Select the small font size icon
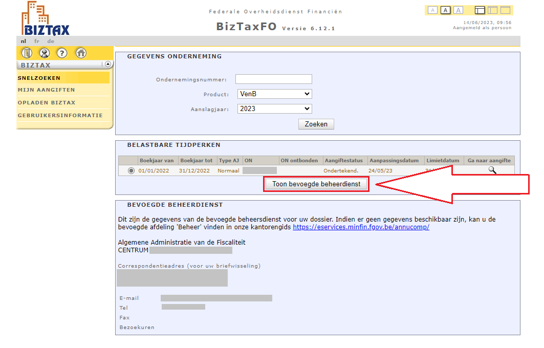Viewport: 544px width, 348px height. (432, 10)
